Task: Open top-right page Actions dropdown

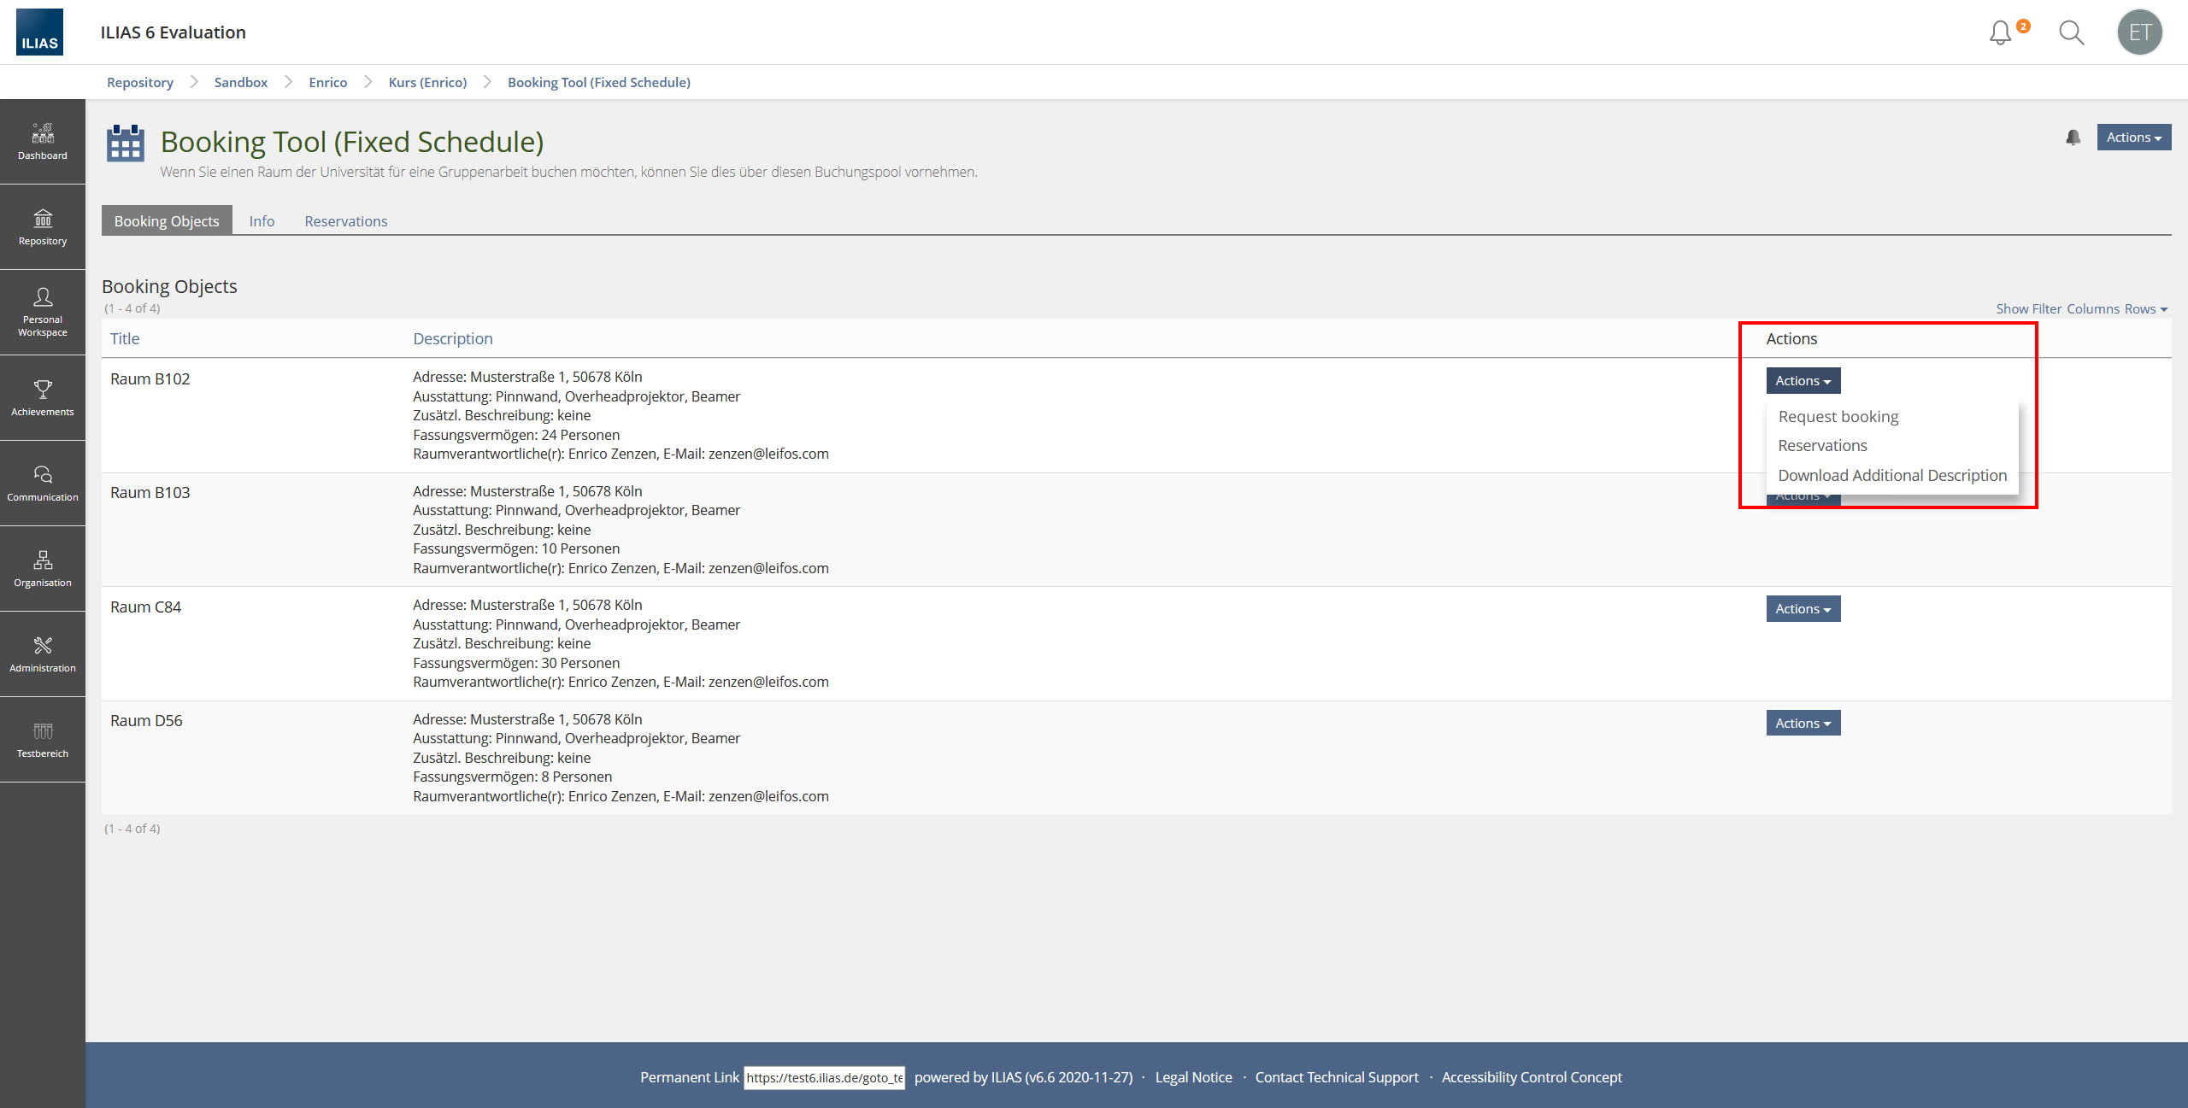Action: (2133, 138)
